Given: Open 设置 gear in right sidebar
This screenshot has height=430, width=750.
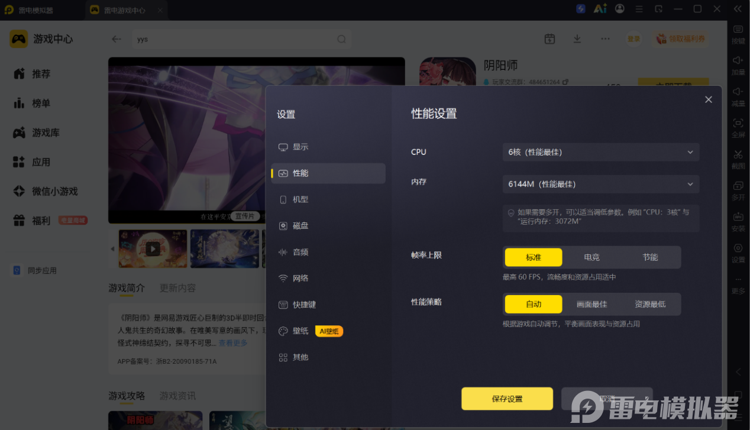Looking at the screenshot, I should (738, 253).
